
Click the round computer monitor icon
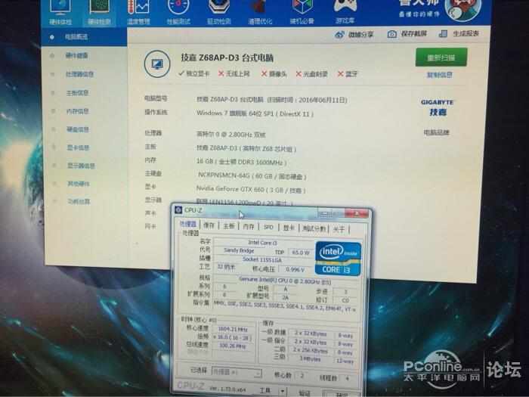pos(157,64)
